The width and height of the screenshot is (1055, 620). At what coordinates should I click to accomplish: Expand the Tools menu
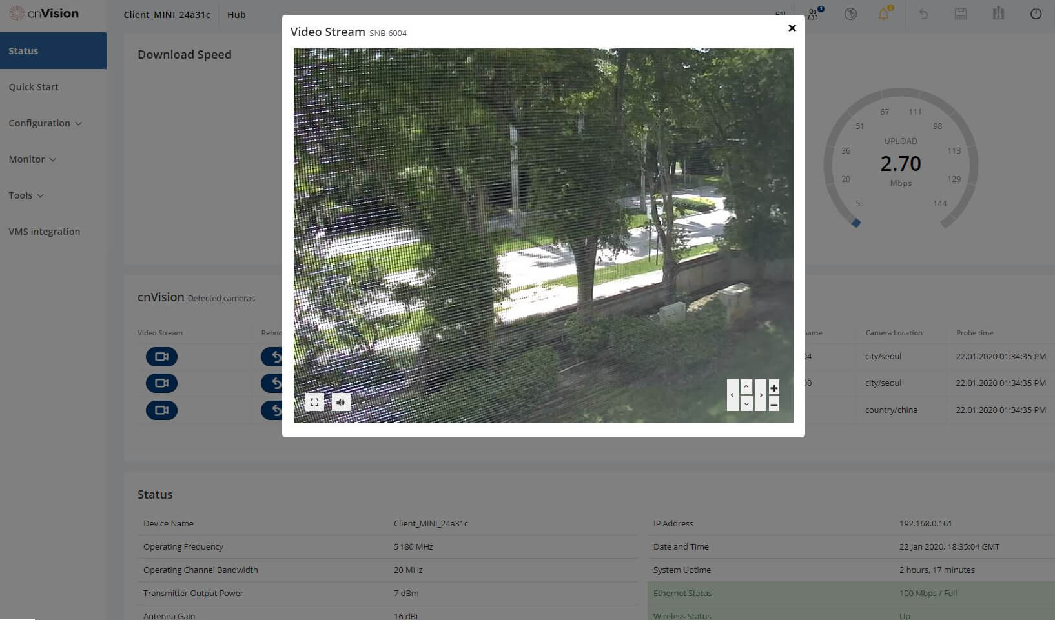click(x=26, y=195)
